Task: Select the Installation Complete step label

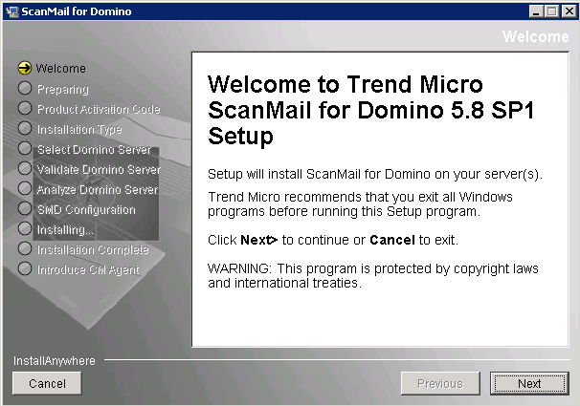Action: (x=93, y=250)
